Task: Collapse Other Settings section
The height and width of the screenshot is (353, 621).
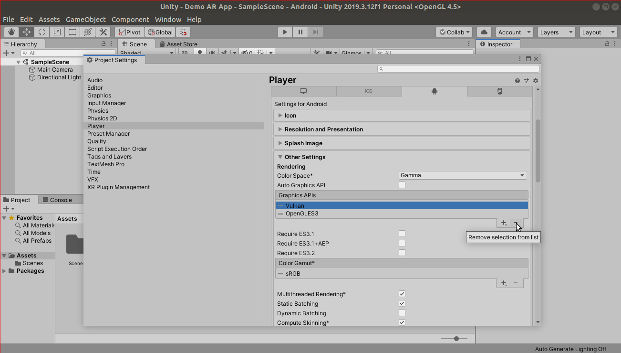Action: point(402,157)
